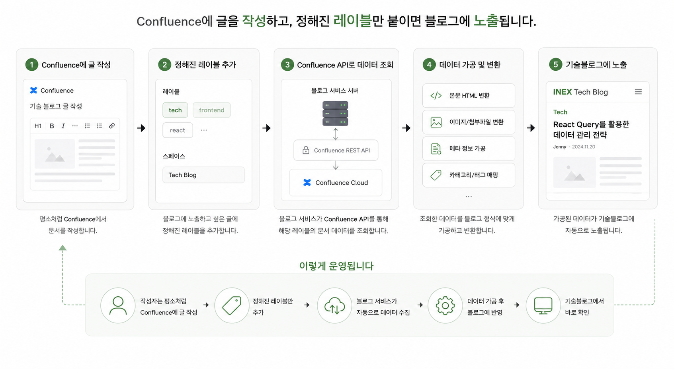The image size is (674, 369).
Task: Toggle bold formatting B in the editor
Action: click(52, 126)
